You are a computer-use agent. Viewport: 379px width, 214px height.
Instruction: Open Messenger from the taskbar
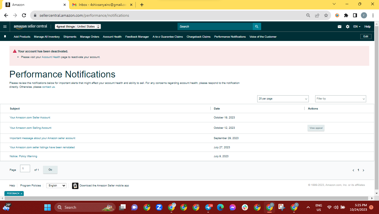[233, 207]
